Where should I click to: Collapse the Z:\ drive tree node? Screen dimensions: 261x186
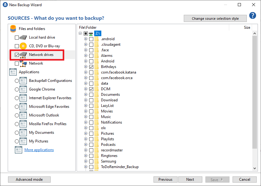click(80, 33)
